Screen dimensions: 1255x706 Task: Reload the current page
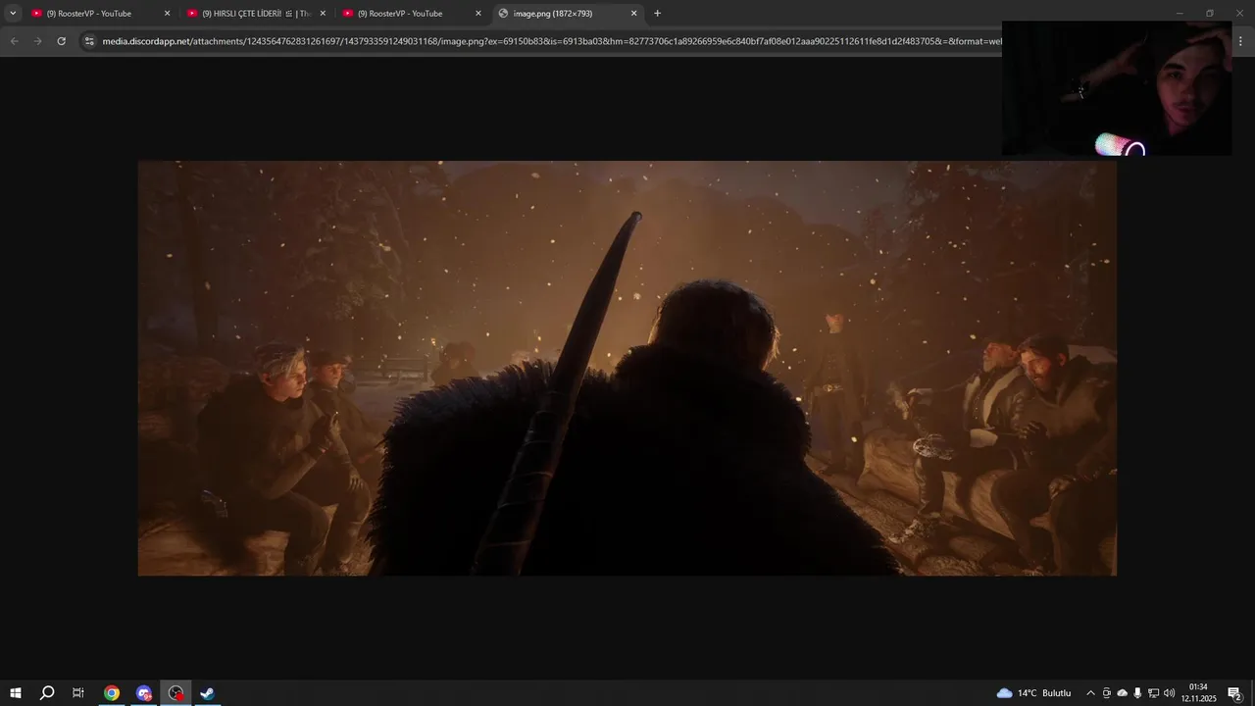[x=61, y=41]
